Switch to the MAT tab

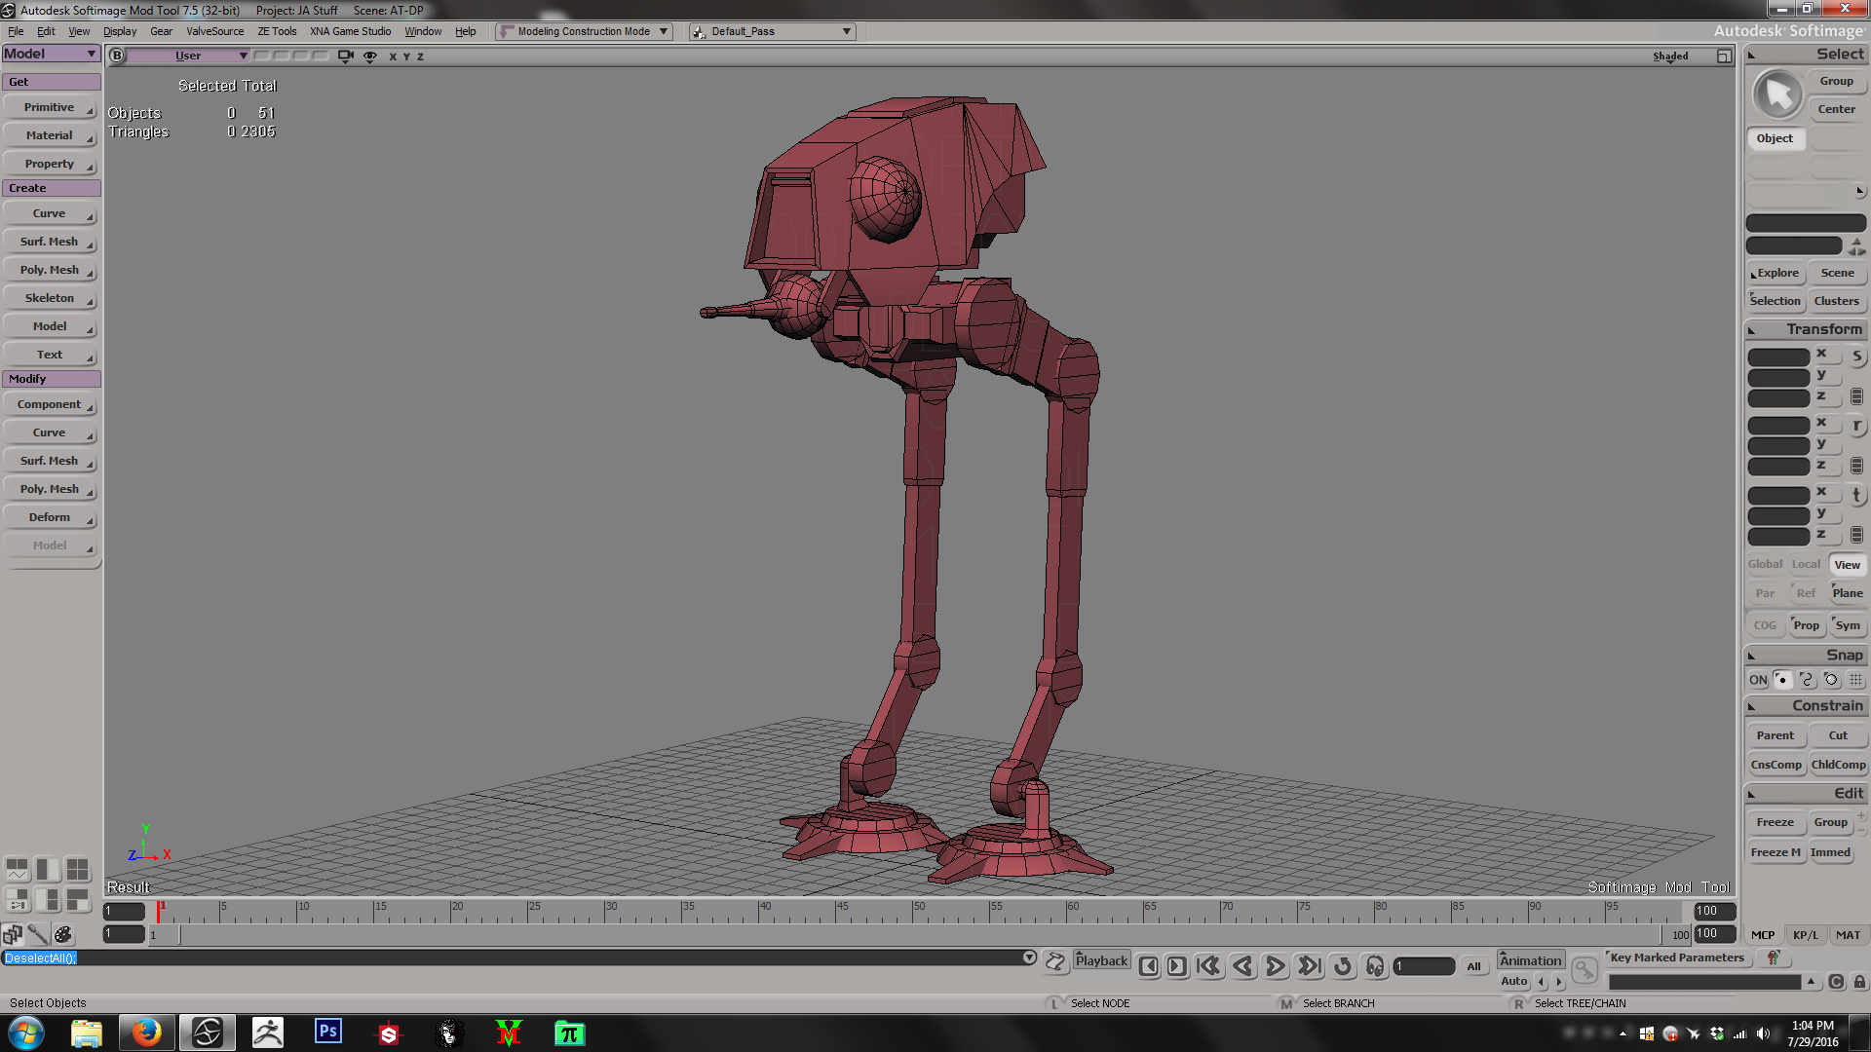pyautogui.click(x=1848, y=935)
